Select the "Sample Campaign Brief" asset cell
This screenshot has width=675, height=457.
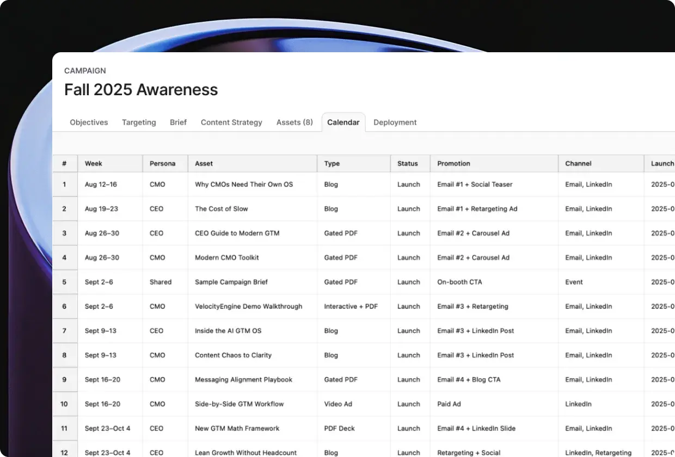(253, 282)
